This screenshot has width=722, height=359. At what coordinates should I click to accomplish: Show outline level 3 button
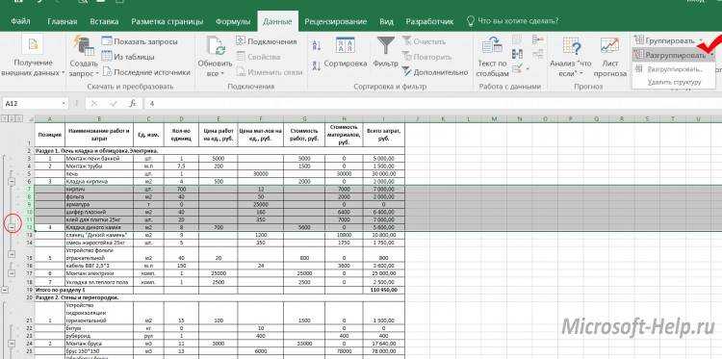18,118
